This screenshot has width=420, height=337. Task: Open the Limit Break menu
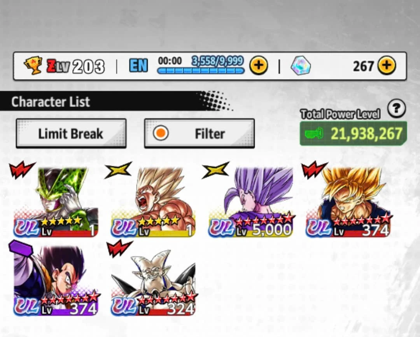click(71, 133)
